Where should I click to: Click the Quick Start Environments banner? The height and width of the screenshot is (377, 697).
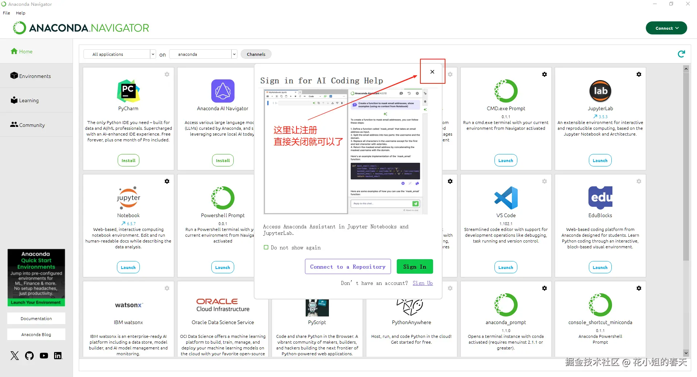coord(36,277)
